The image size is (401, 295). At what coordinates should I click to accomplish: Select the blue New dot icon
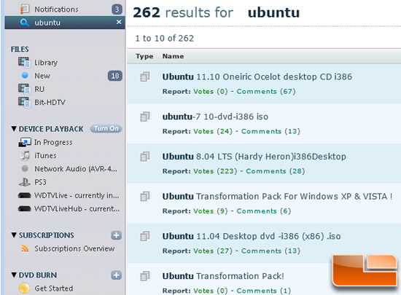click(x=25, y=75)
